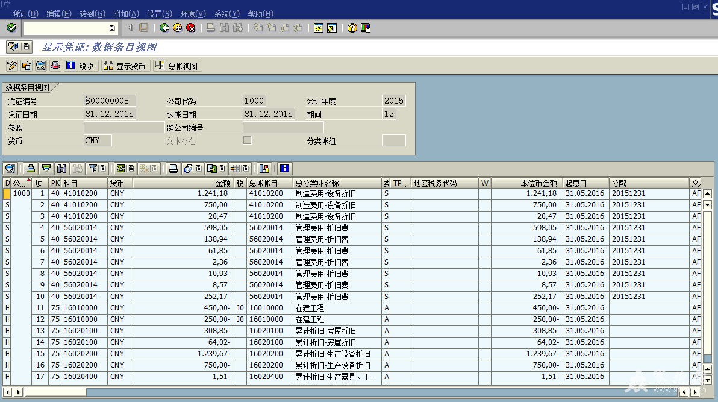Click the ALV Set Filter funnel icon

click(93, 169)
